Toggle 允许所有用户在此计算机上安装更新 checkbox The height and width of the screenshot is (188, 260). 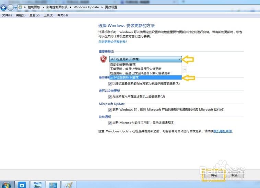[110, 97]
